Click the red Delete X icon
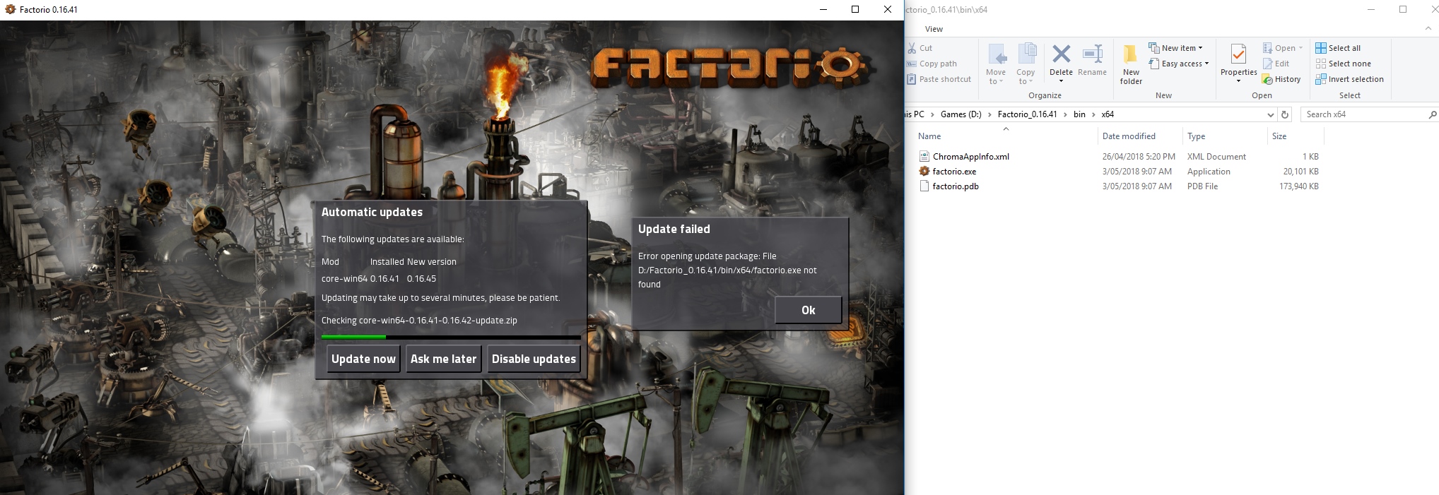Viewport: 1439px width, 495px height. pos(1061,54)
